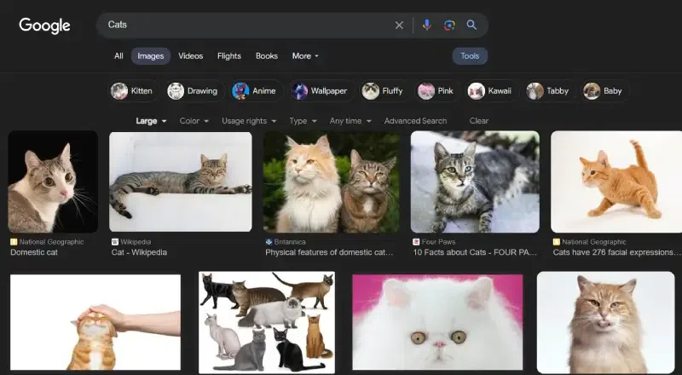Select the Kawaii suggestion chip
The height and width of the screenshot is (375, 682).
491,91
